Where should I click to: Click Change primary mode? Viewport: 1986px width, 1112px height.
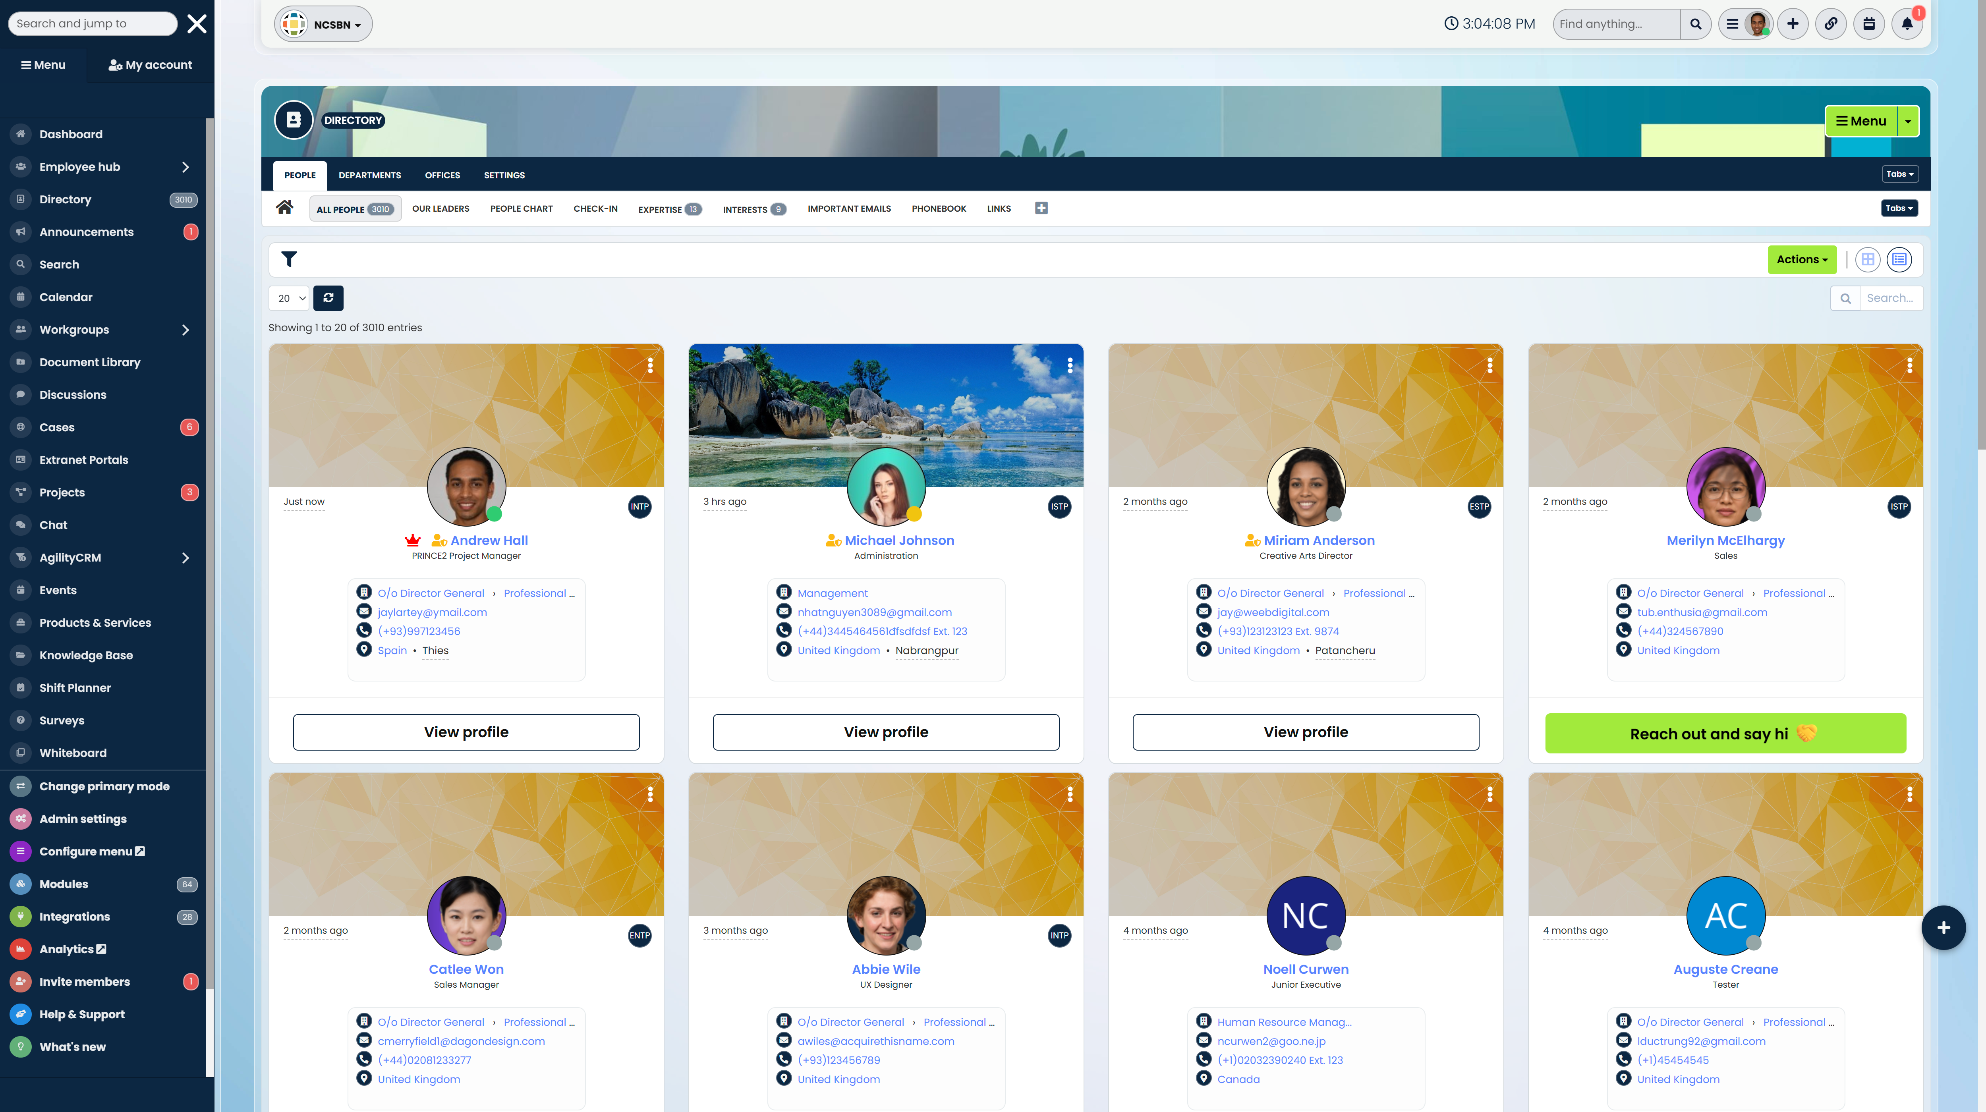pos(103,786)
